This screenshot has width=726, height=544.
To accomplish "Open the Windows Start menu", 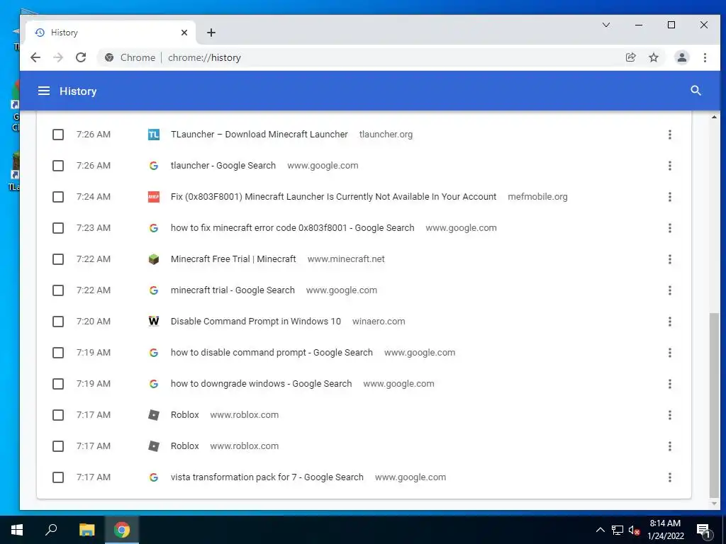I will click(x=17, y=530).
